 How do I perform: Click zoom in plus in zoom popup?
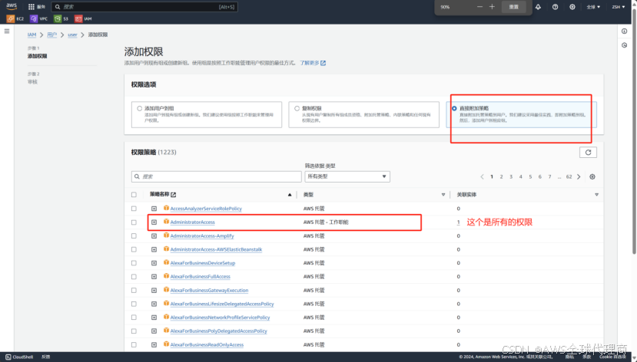click(492, 7)
